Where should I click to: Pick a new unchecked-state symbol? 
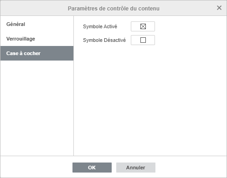143,40
